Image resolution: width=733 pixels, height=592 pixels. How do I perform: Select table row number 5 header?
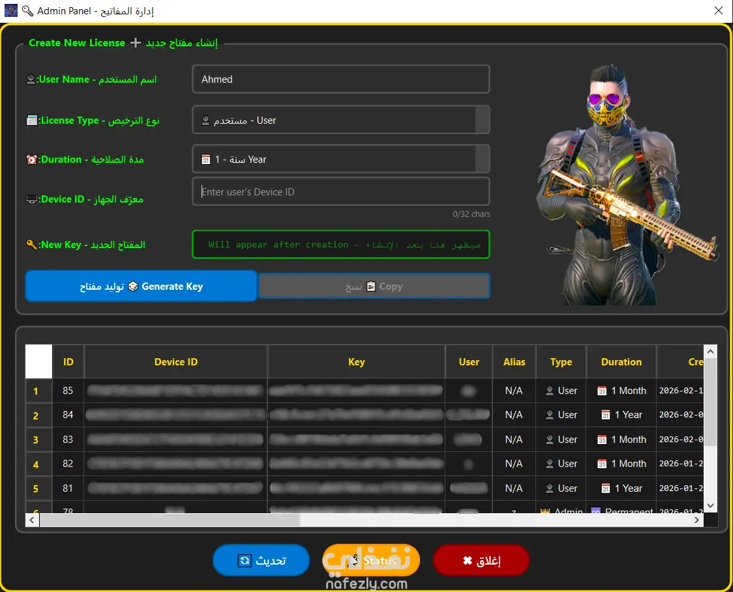(38, 488)
